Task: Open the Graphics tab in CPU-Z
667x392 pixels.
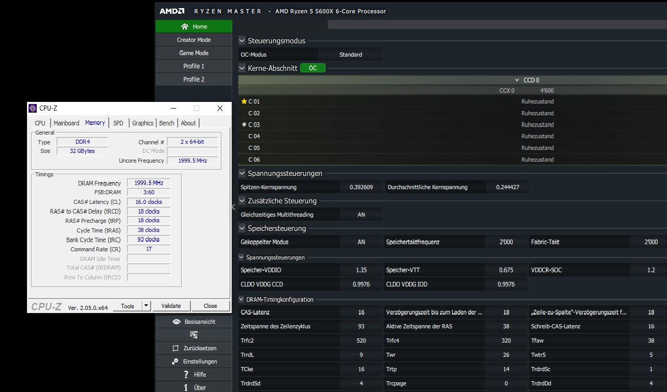Action: 143,123
